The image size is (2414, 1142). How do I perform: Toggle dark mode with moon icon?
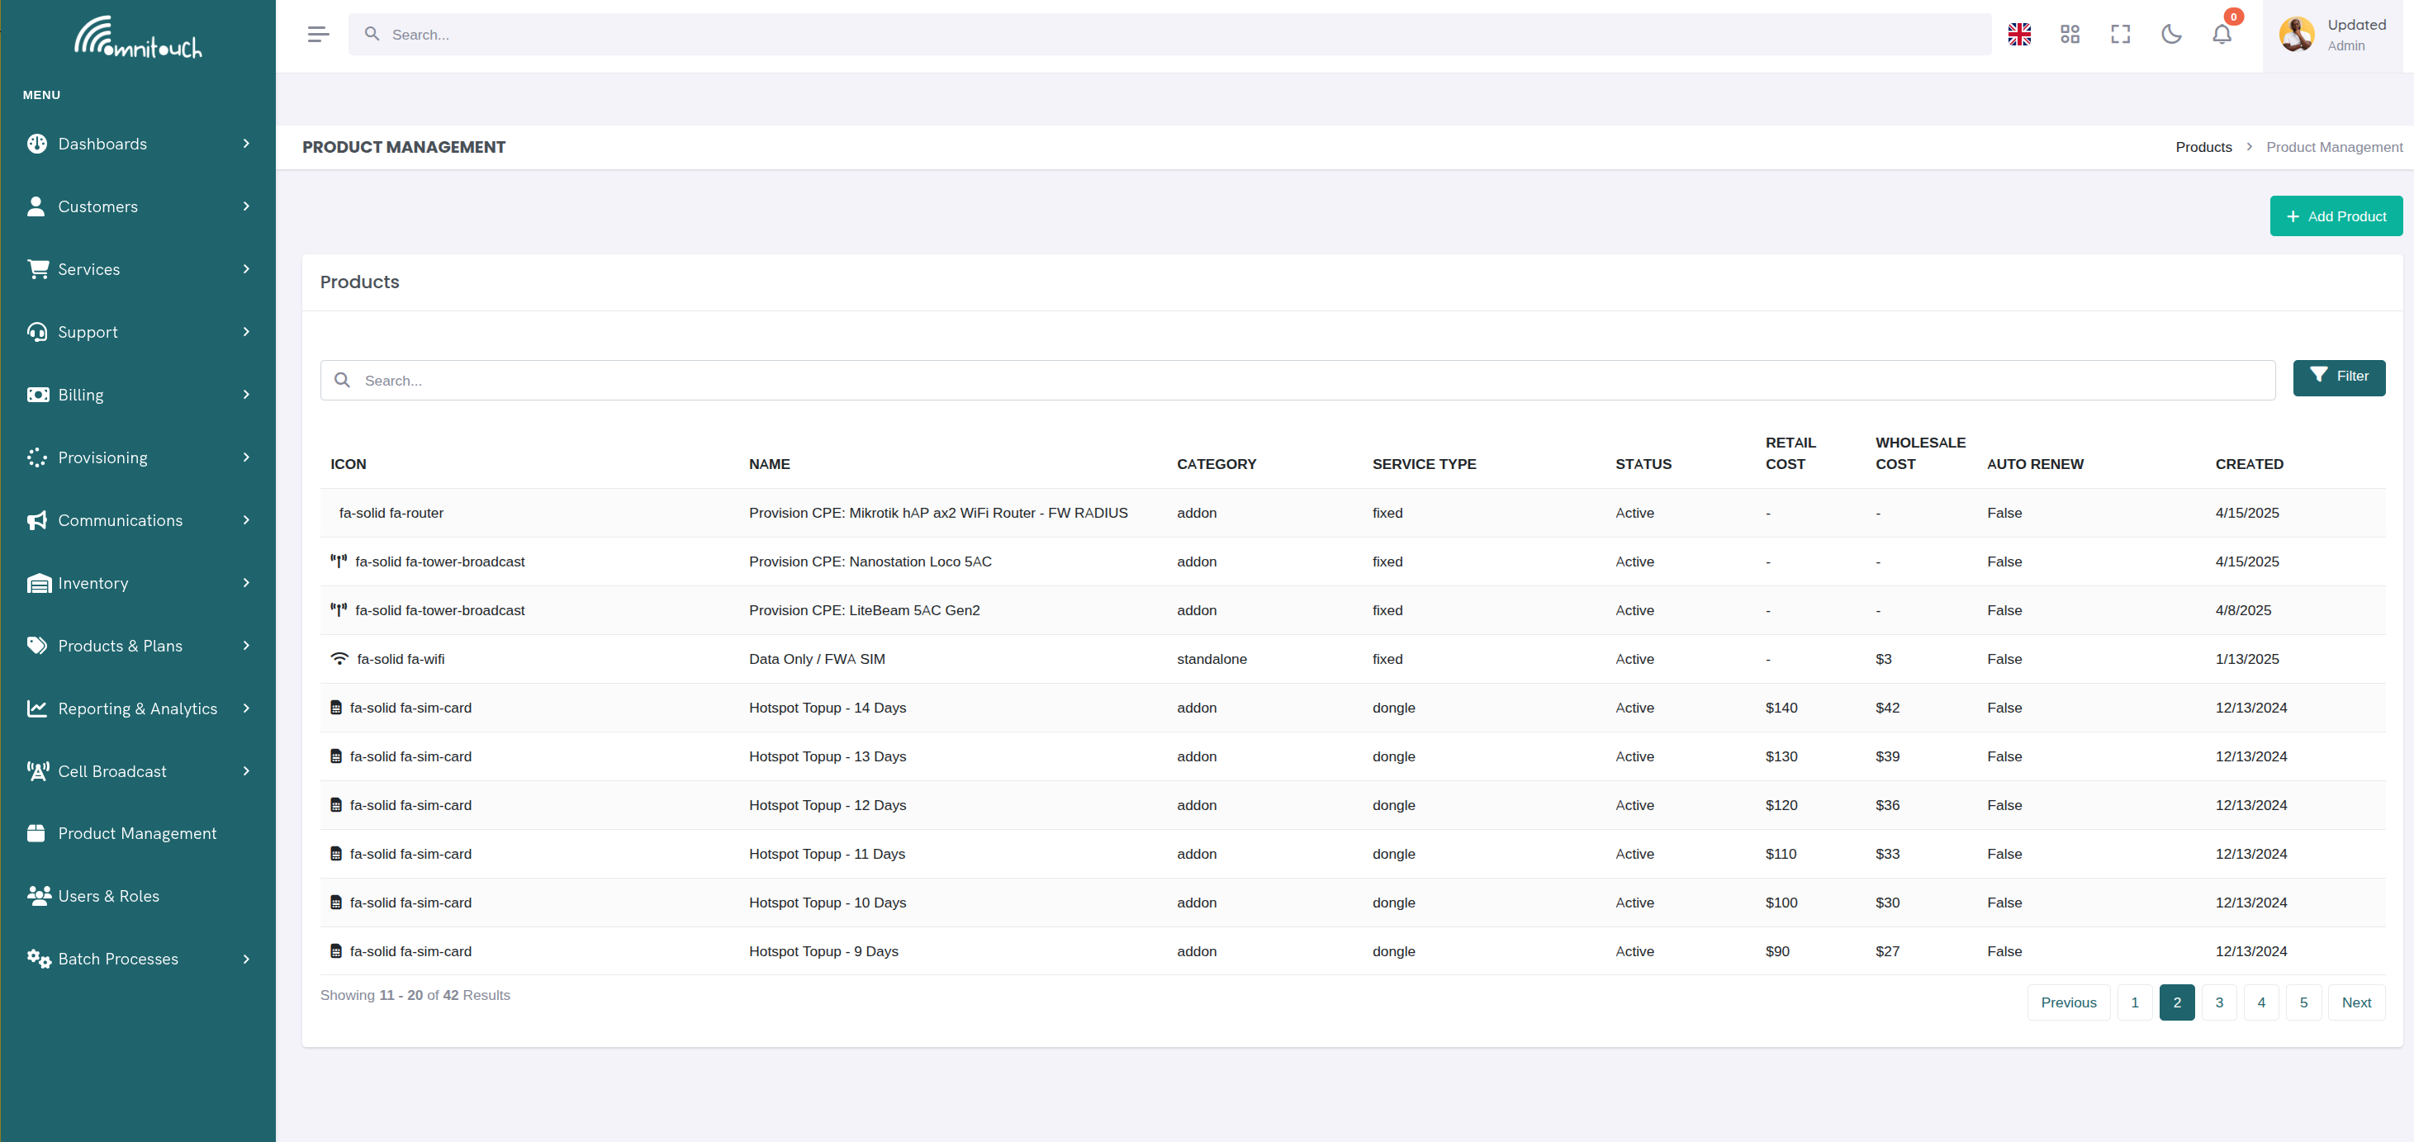(2171, 34)
